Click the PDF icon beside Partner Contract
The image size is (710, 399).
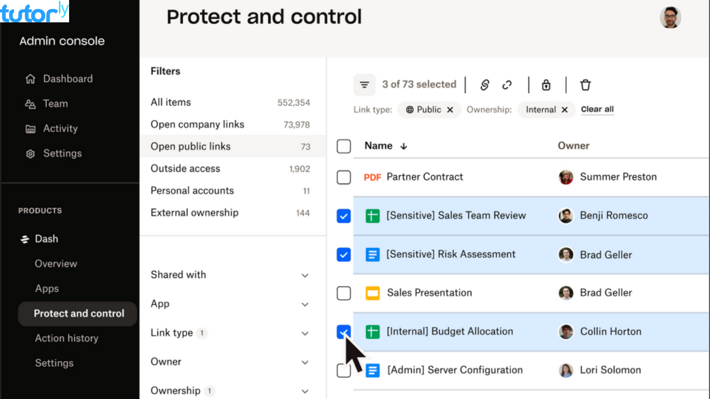[372, 177]
